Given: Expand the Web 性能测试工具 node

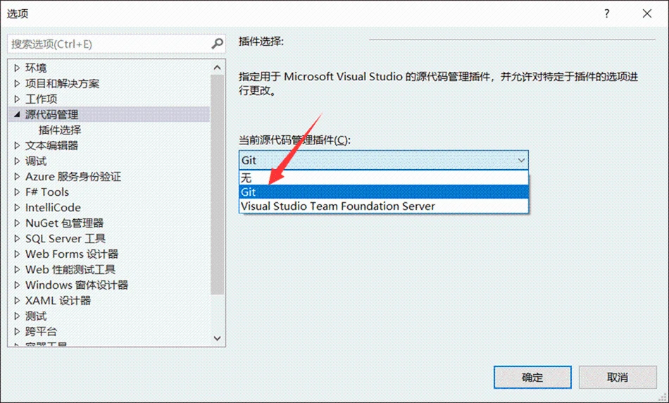Looking at the screenshot, I should (x=17, y=269).
